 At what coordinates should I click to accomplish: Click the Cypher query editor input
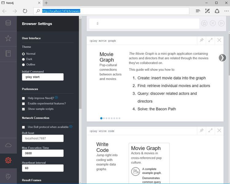144,24
